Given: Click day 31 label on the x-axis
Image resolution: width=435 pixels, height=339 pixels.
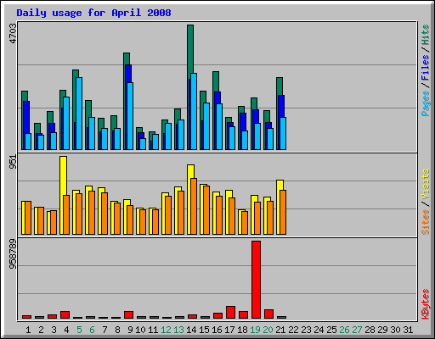Looking at the screenshot, I should 408,330.
